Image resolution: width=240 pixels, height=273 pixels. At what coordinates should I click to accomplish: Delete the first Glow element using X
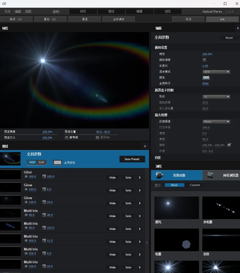coord(140,190)
